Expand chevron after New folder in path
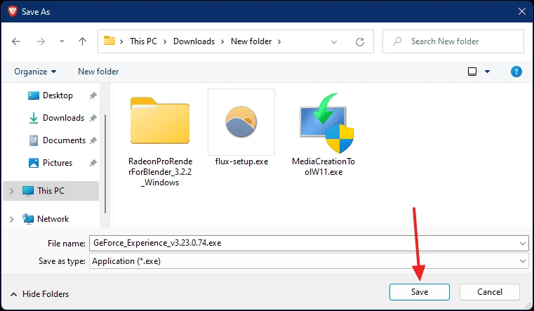The width and height of the screenshot is (534, 311). pyautogui.click(x=279, y=41)
